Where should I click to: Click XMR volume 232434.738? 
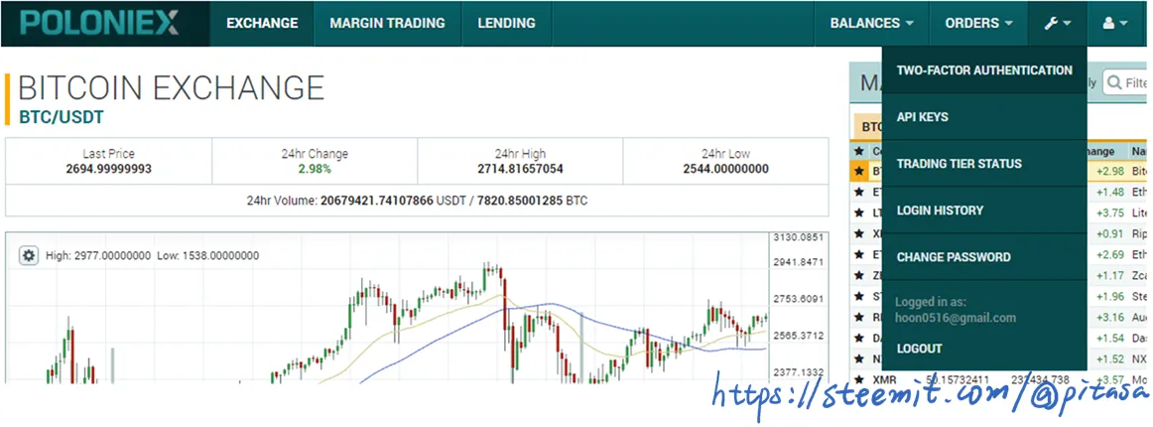[1039, 380]
